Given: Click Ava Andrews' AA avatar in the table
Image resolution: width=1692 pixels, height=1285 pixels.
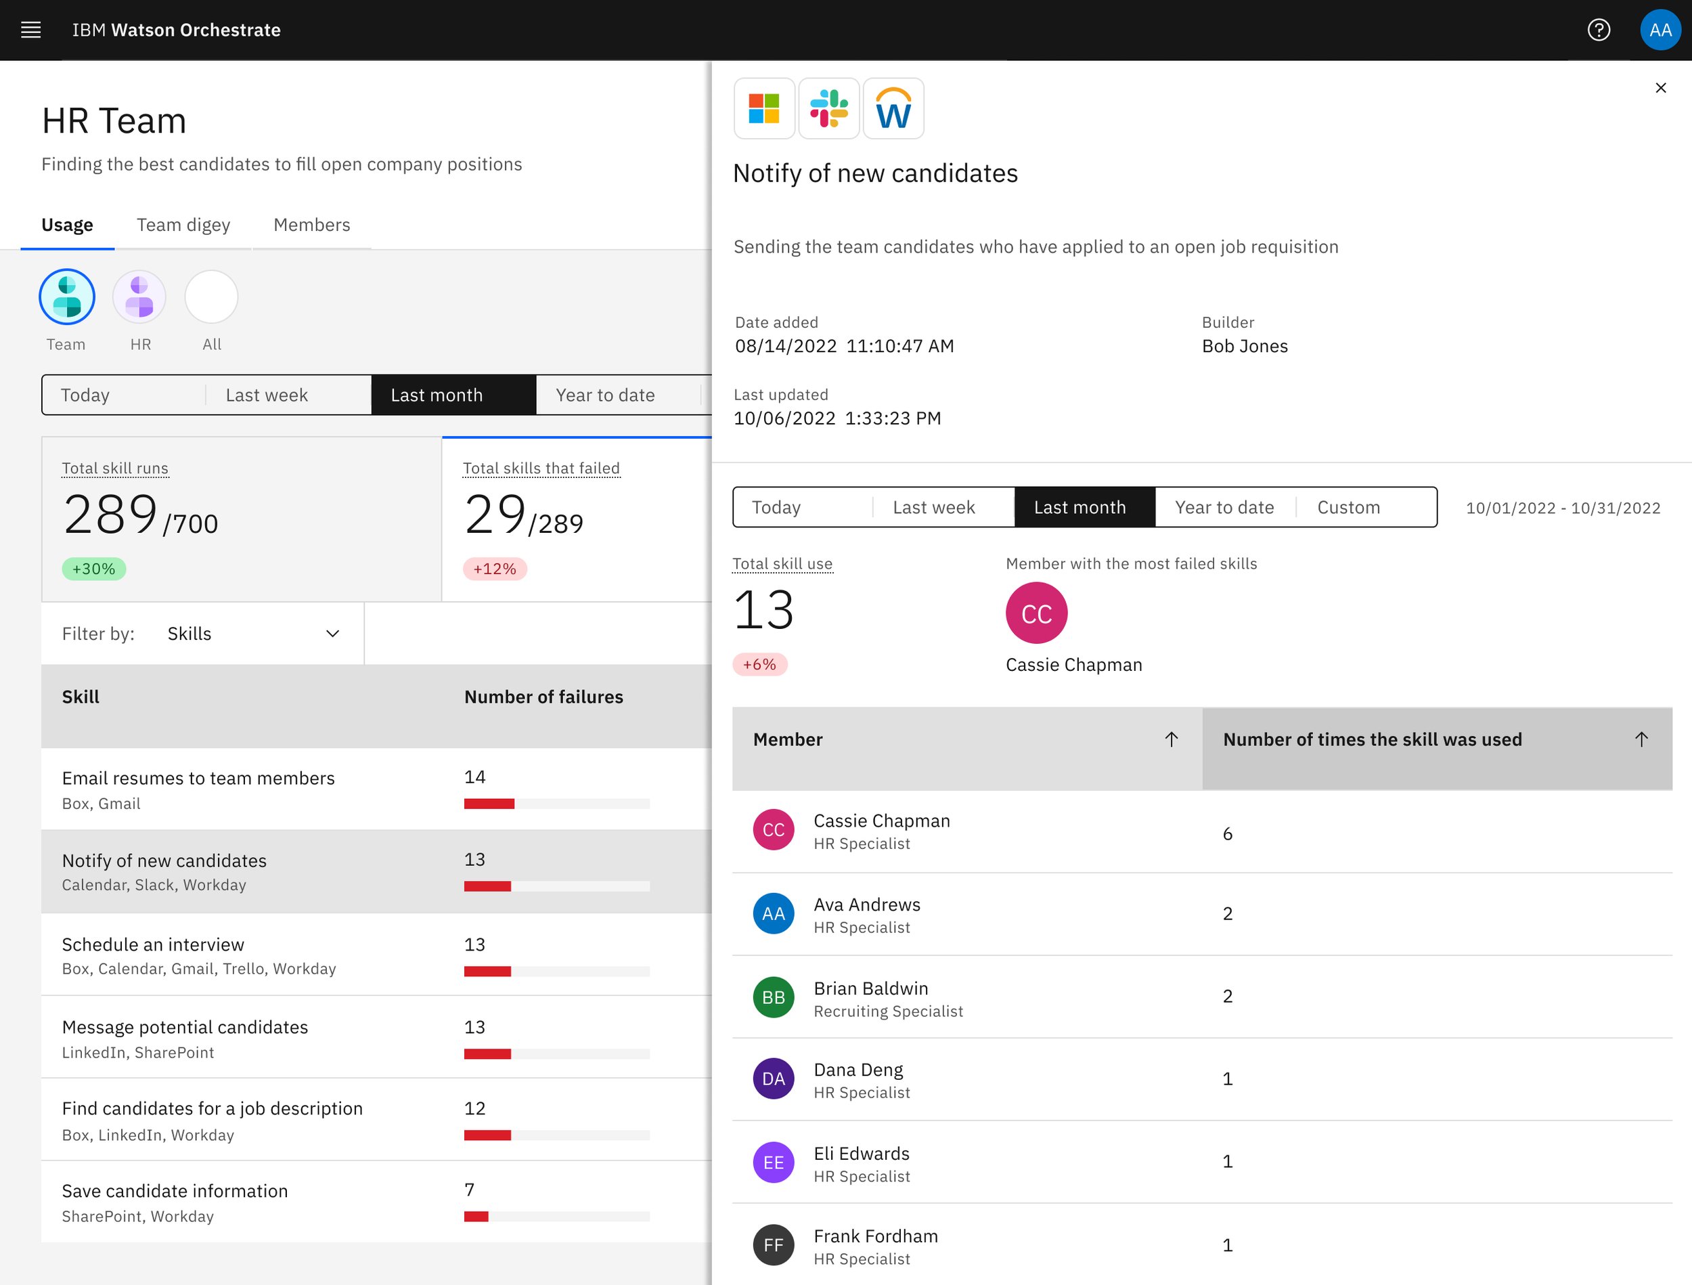Looking at the screenshot, I should pos(774,913).
